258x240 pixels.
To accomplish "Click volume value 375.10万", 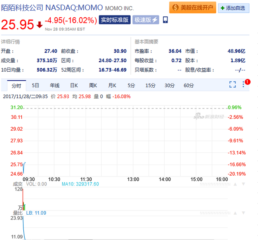I will 47,61.
